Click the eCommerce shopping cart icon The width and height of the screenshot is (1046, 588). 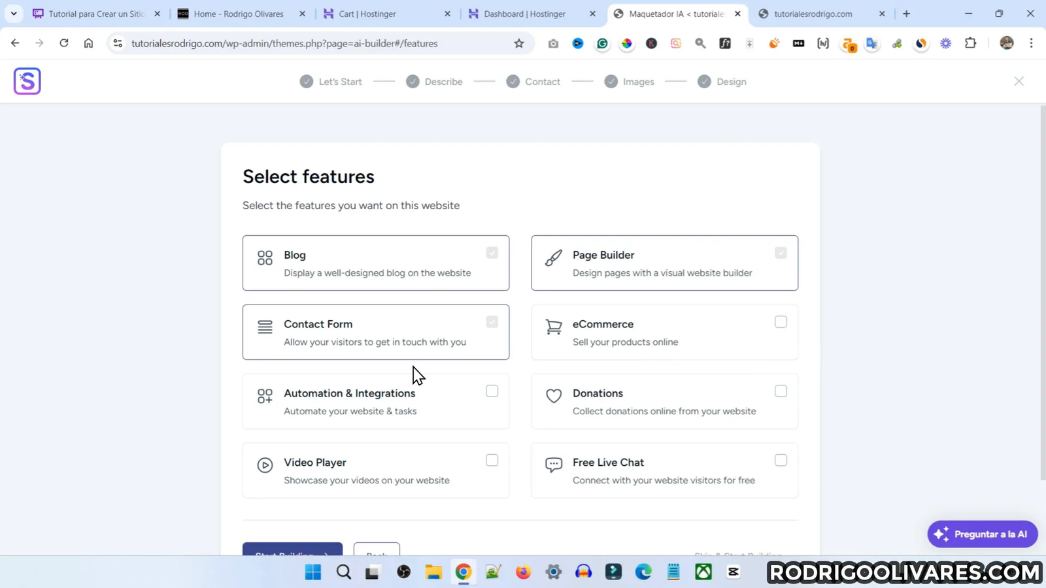554,327
